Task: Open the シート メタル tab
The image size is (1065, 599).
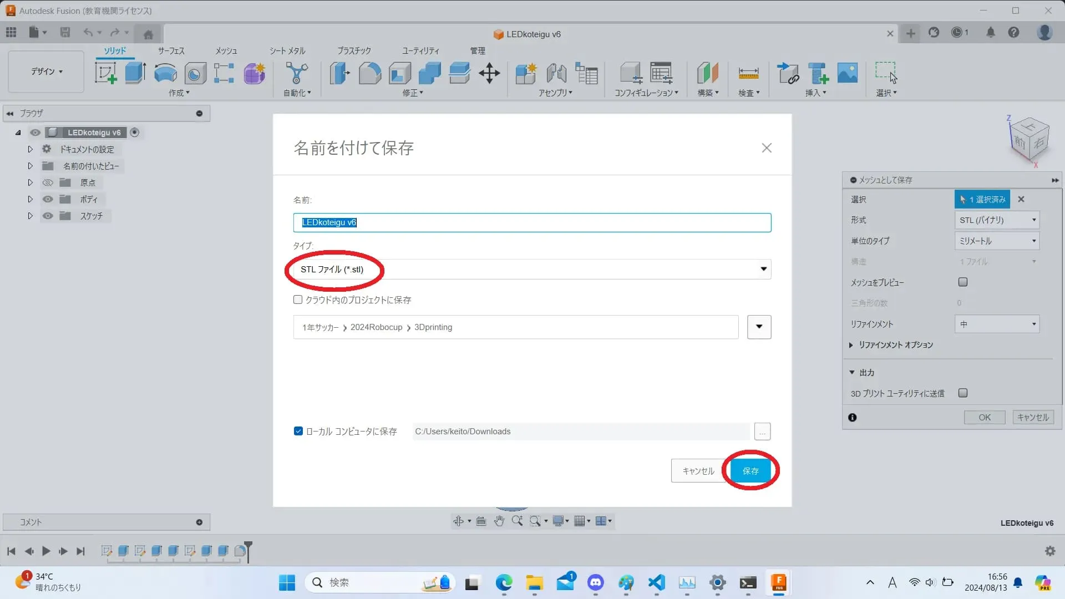Action: tap(287, 50)
